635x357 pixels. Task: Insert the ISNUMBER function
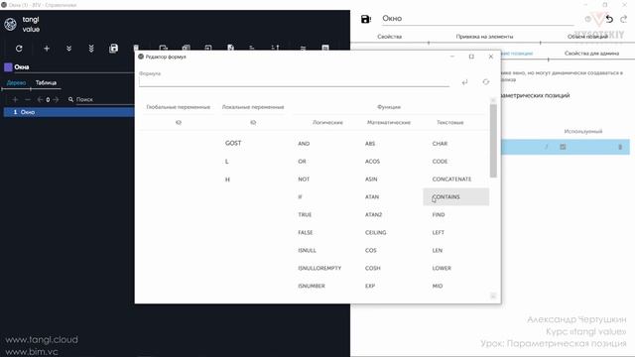click(312, 287)
